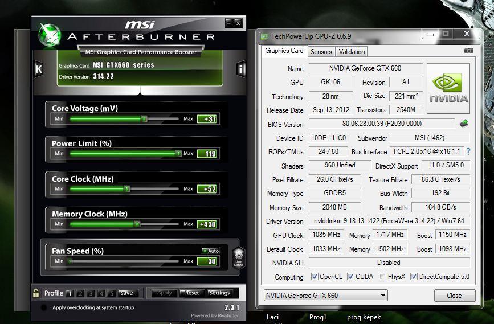
Task: Click the Memory Size 2048 MB field
Action: 334,207
